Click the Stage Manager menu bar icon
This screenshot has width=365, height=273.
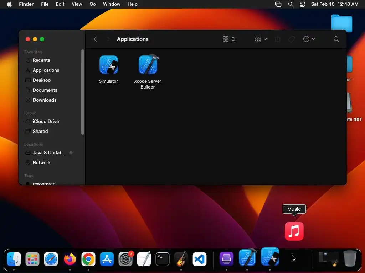coord(278,4)
